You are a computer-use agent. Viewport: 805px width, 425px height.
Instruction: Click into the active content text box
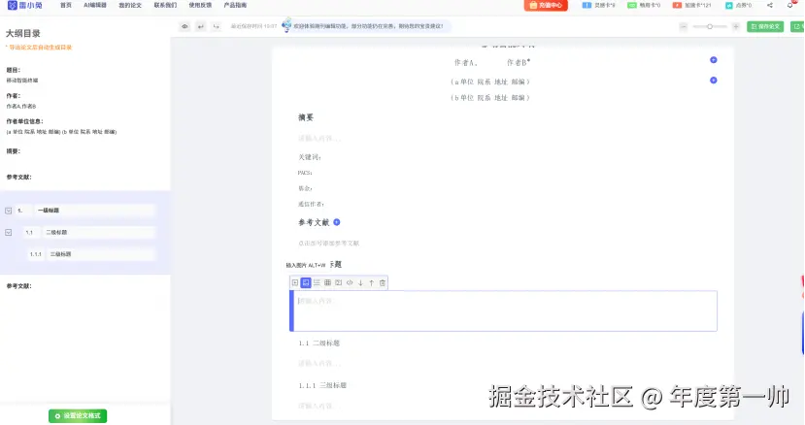(505, 311)
